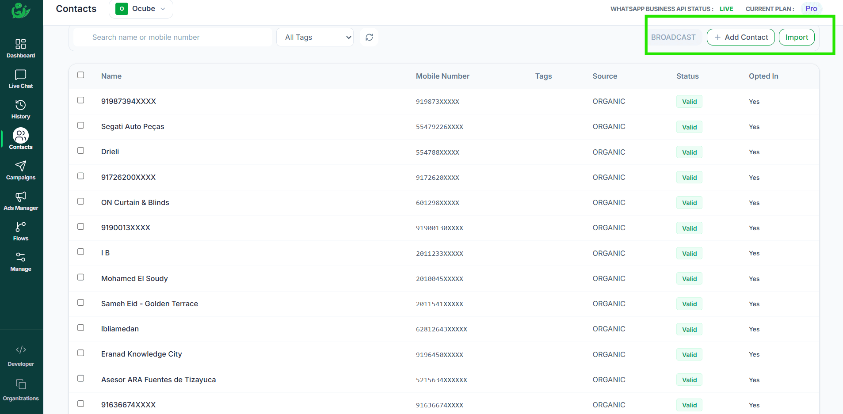Expand the Ocube organization dropdown

[x=141, y=9]
